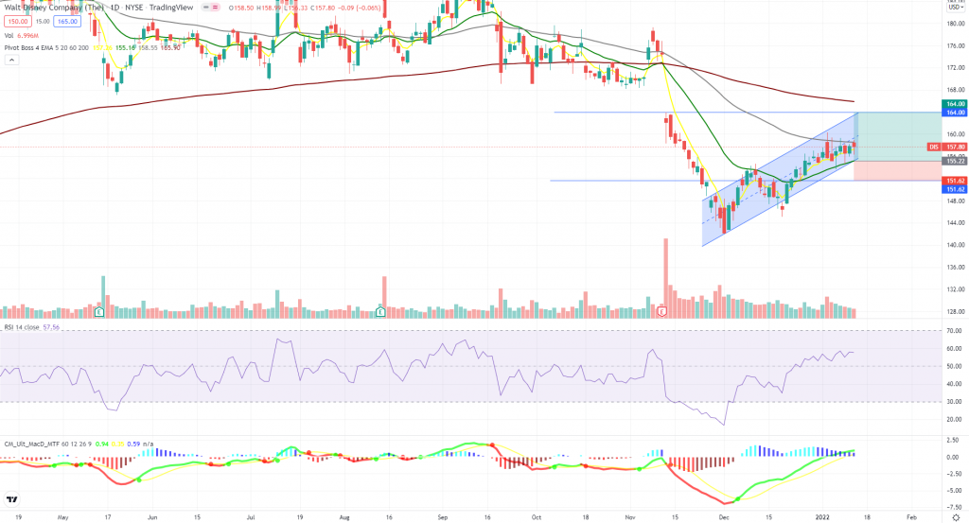Select the CM_Ult_MacD_MTF indicator legend
969x523 pixels.
[x=49, y=444]
